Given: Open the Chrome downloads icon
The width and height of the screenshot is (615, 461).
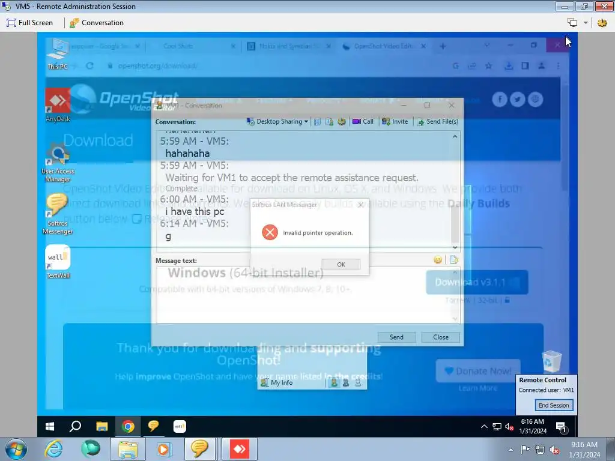Looking at the screenshot, I should pyautogui.click(x=509, y=66).
